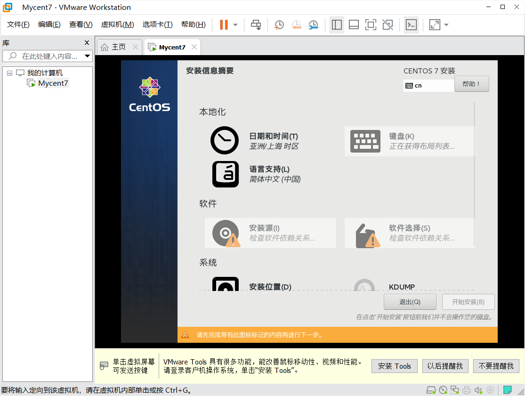
Task: Select Mycent7 in the library tree
Action: click(x=53, y=83)
